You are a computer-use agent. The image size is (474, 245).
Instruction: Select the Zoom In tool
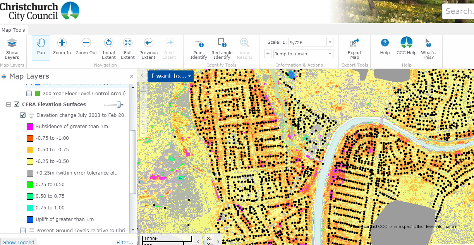(62, 47)
